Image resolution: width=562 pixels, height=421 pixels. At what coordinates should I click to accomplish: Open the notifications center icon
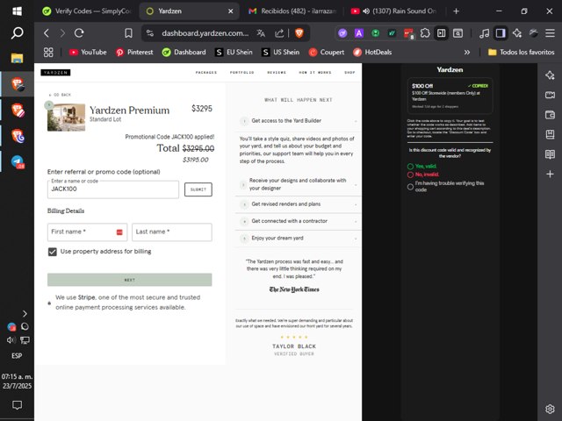[x=17, y=405]
